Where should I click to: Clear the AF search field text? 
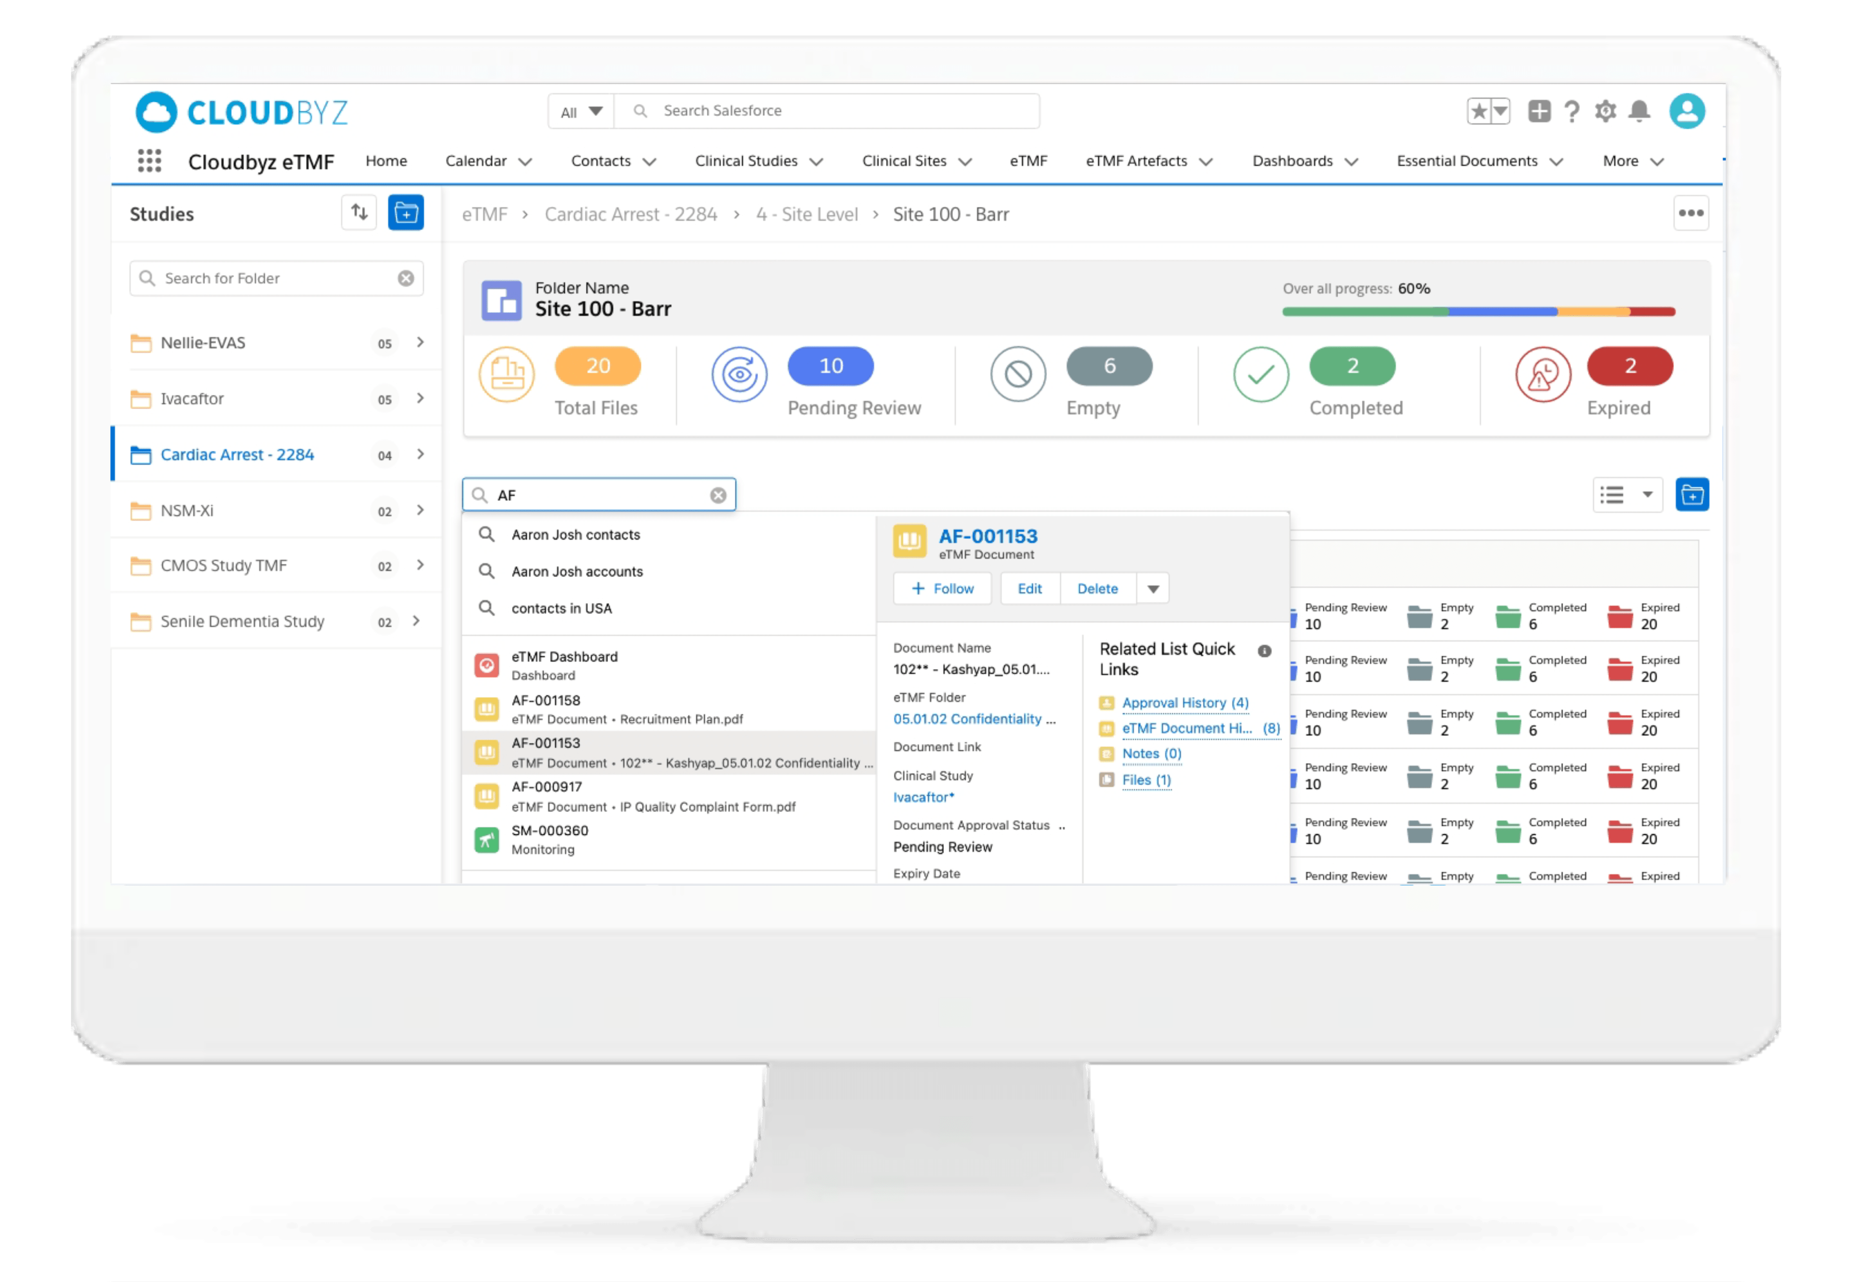pyautogui.click(x=718, y=495)
